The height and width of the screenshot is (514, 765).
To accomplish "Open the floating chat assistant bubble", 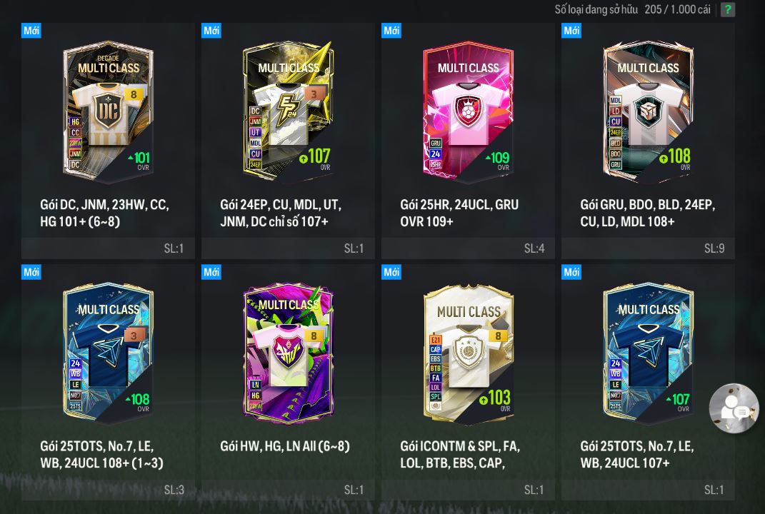I will 734,408.
